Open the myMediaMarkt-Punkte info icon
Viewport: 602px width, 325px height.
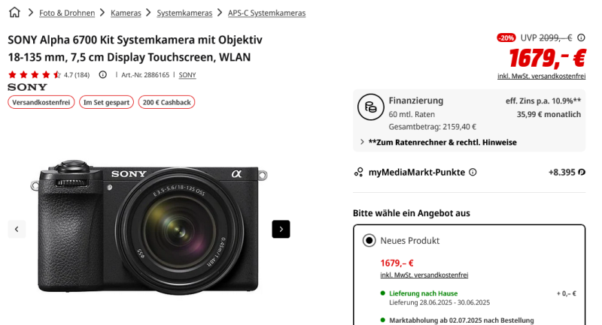point(473,172)
